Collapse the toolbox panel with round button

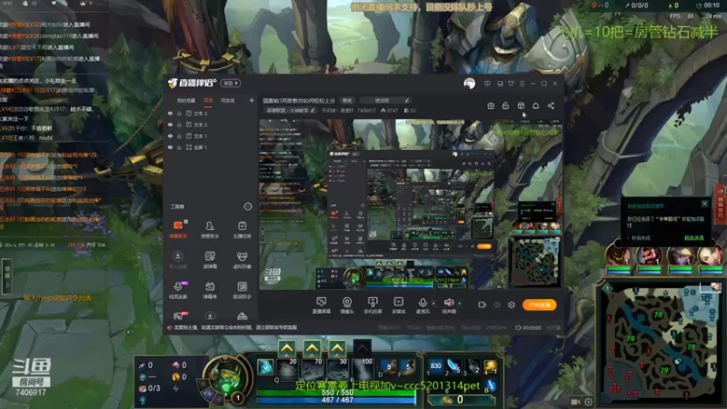click(x=248, y=206)
